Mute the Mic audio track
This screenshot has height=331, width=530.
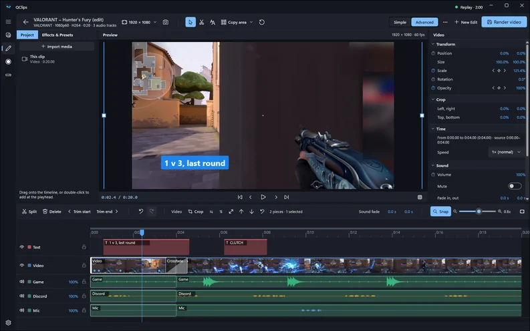[22, 310]
